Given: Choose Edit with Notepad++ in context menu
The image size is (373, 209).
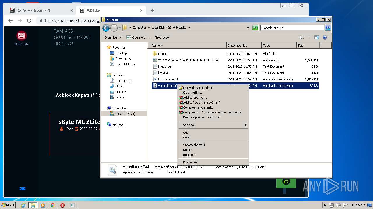Looking at the screenshot, I should coord(213,88).
